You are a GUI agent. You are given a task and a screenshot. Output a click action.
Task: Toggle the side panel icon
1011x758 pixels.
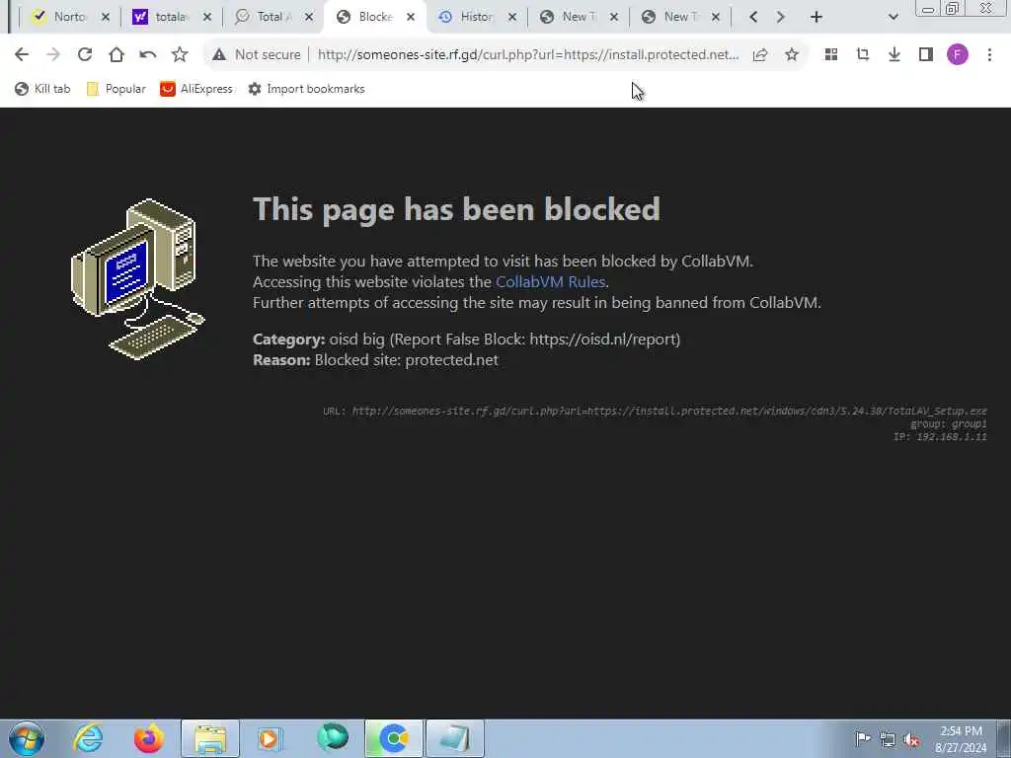(x=926, y=55)
